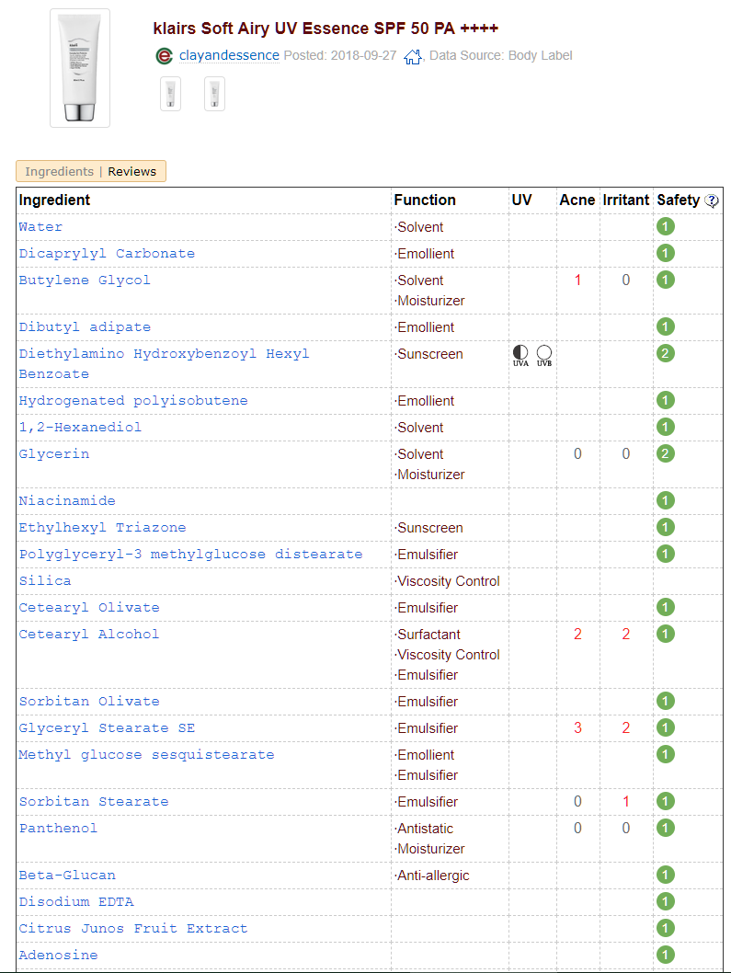This screenshot has width=731, height=973.
Task: Click the acne rating 1 for Butylene Glycol
Action: [x=577, y=280]
